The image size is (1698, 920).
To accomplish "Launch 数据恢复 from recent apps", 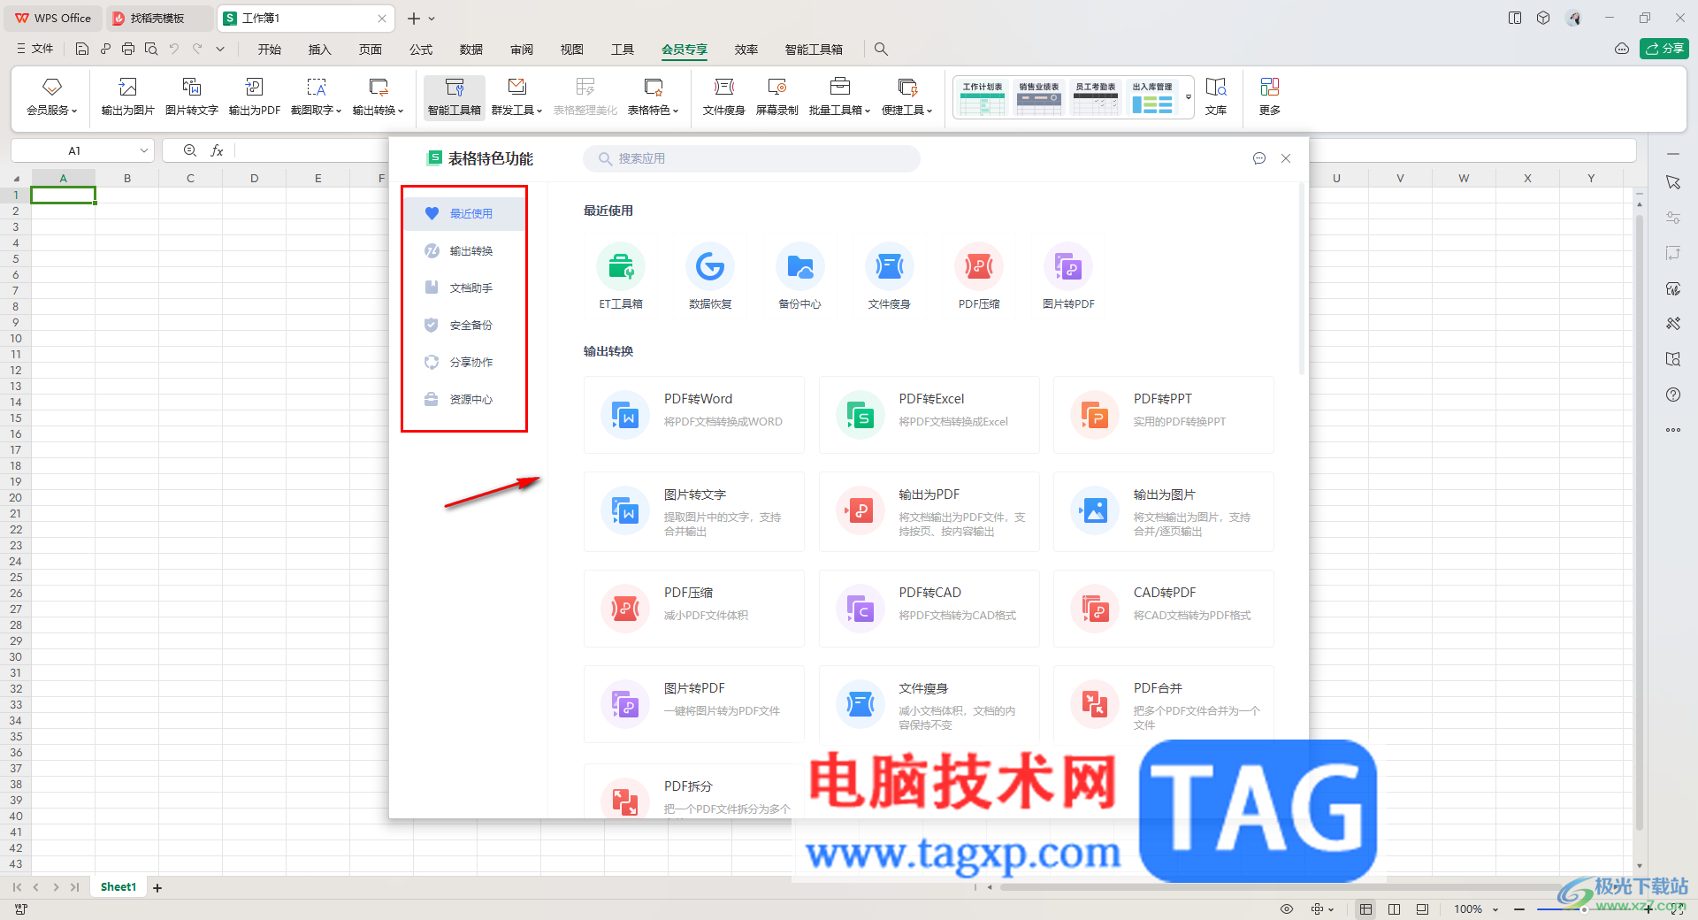I will [710, 276].
